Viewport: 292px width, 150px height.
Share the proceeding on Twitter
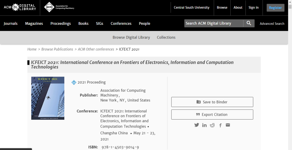[x=197, y=125]
